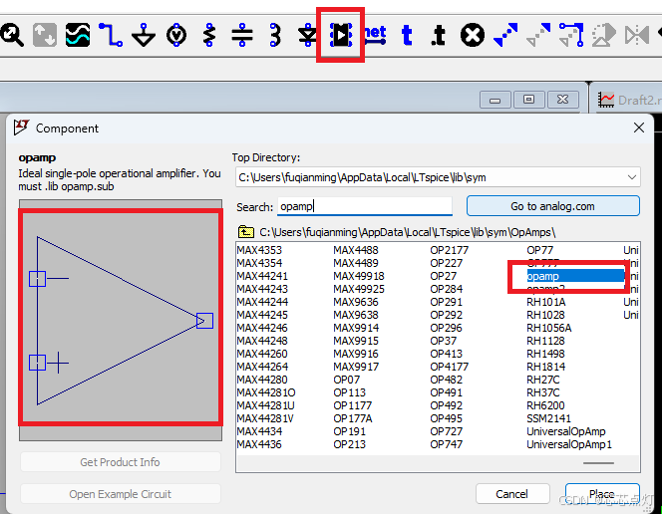
Task: Select the SPICE directive .t tool
Action: [439, 35]
